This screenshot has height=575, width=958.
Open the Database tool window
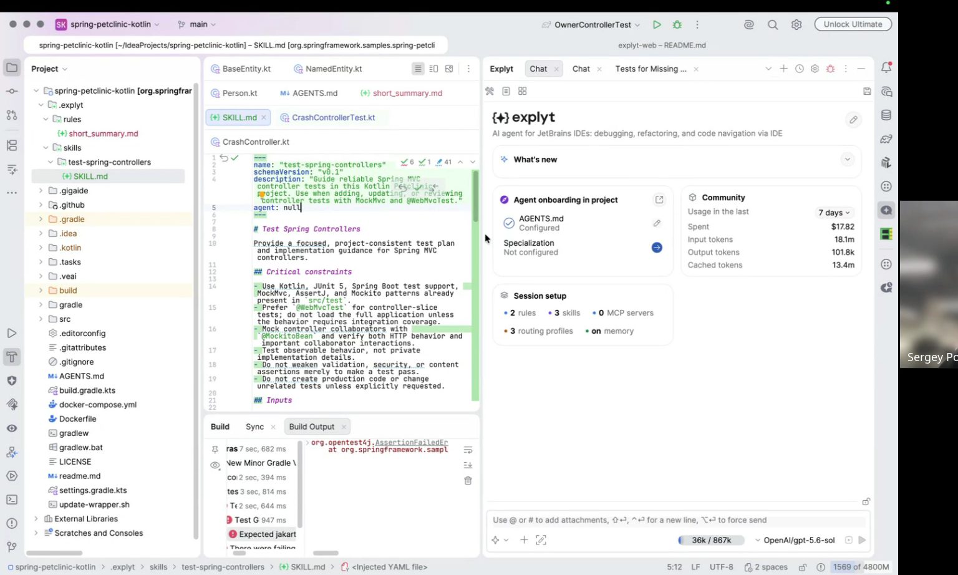point(886,115)
